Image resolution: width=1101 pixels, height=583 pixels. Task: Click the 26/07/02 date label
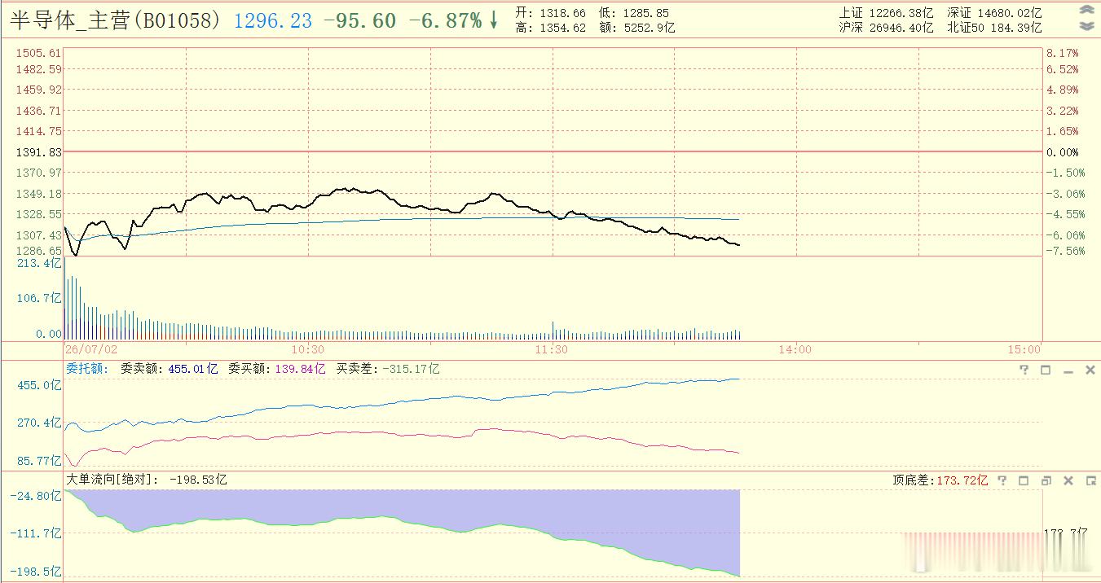point(90,349)
